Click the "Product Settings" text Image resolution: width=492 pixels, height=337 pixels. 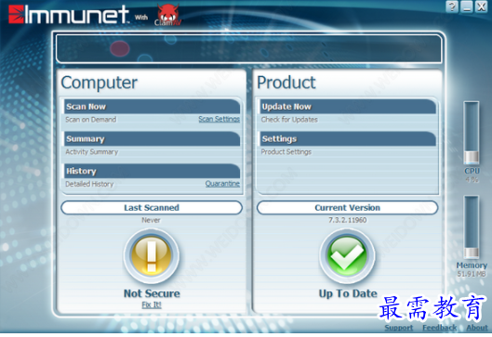click(x=286, y=152)
